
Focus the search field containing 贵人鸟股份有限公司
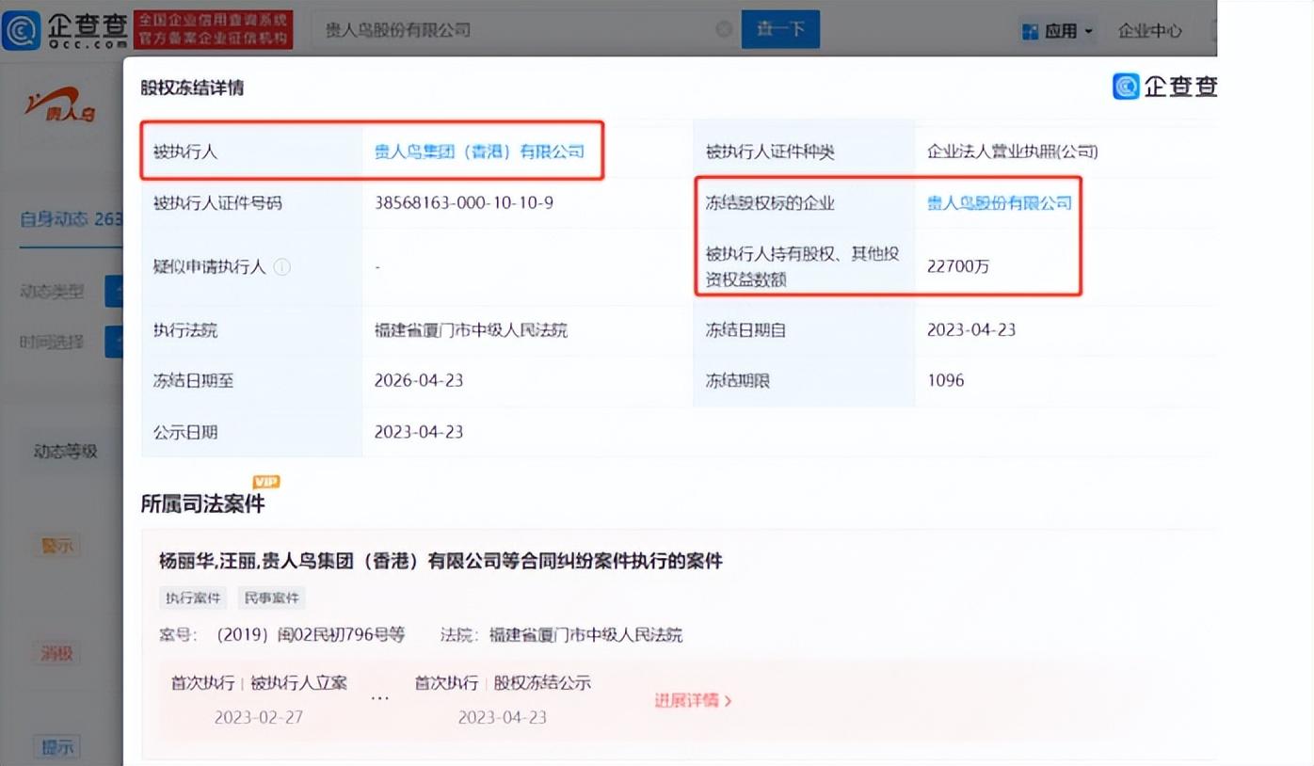tap(523, 30)
